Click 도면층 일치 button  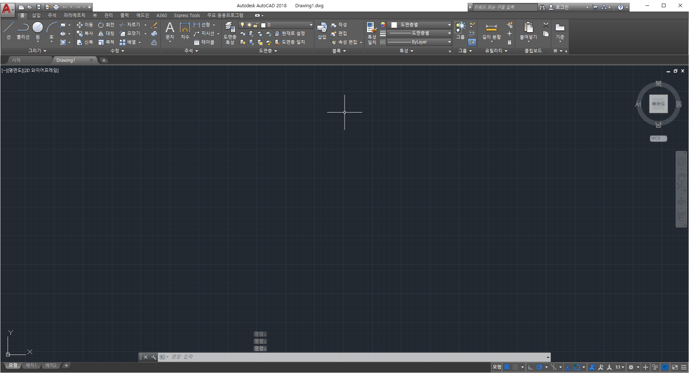point(290,42)
